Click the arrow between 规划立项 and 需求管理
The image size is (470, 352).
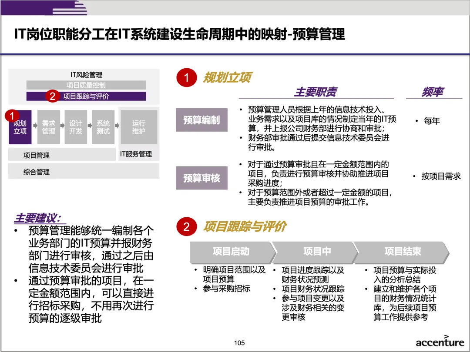pyautogui.click(x=35, y=126)
